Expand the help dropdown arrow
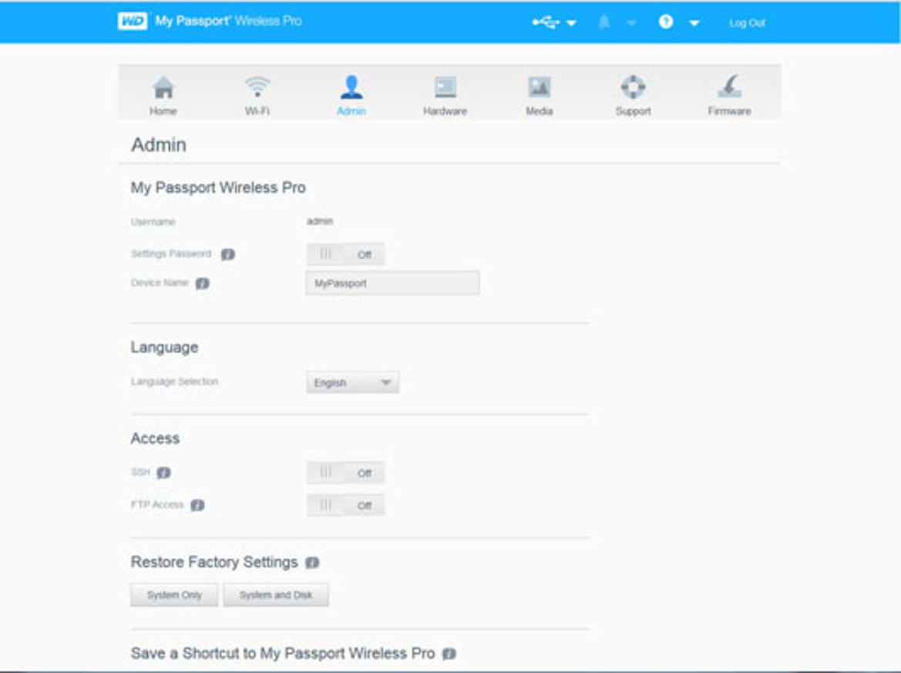Viewport: 901px width, 673px height. [694, 23]
